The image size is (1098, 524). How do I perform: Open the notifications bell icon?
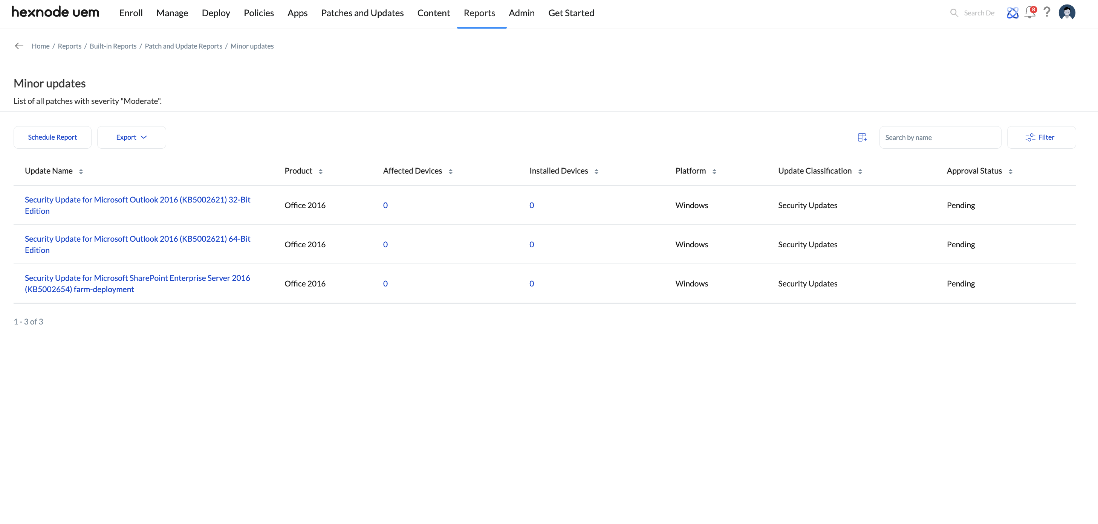pos(1030,13)
